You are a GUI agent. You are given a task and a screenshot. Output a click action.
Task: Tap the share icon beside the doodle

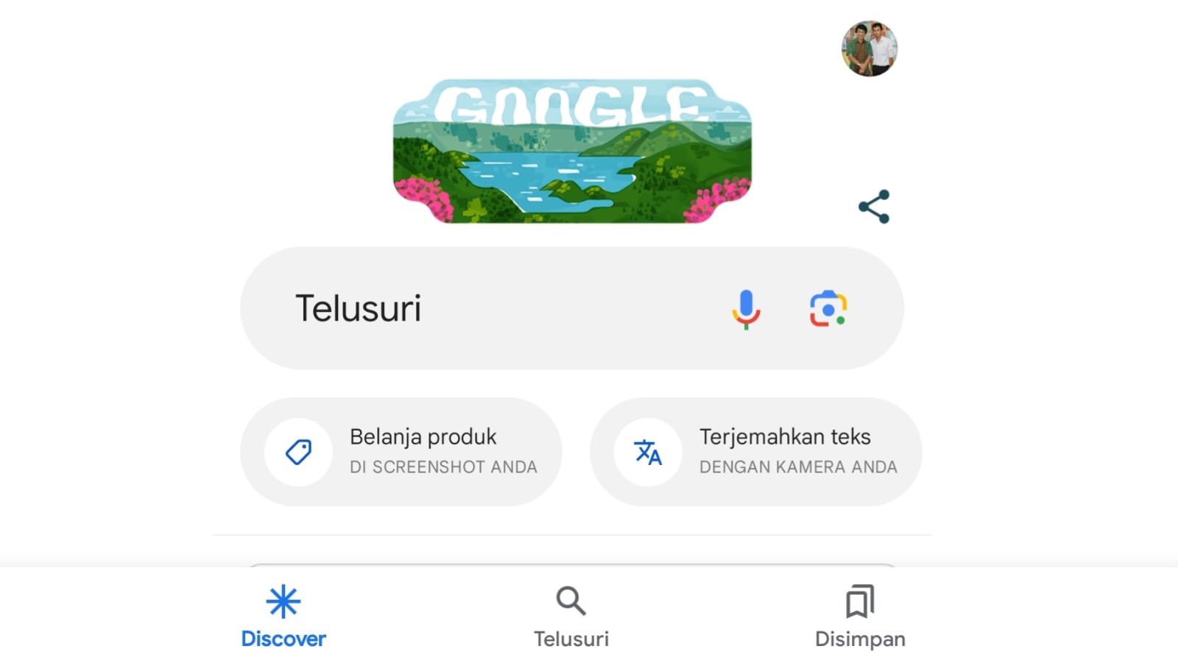click(x=874, y=207)
